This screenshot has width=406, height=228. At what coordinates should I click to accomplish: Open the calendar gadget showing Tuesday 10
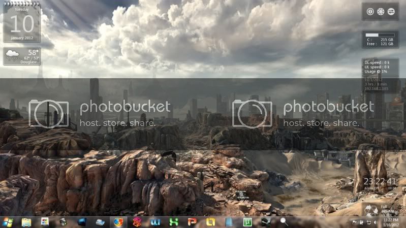coord(22,22)
